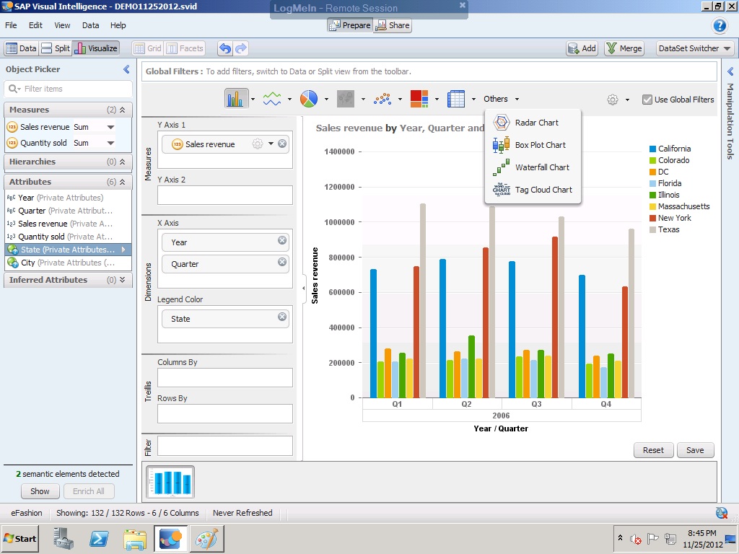Screen dimensions: 739x554
Task: Select the grayed geographic chart icon
Action: tap(346, 99)
